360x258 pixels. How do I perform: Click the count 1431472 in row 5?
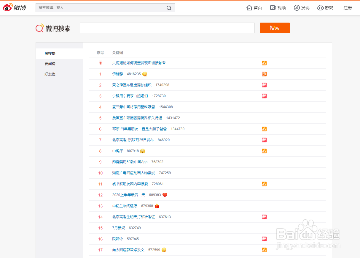click(x=173, y=118)
